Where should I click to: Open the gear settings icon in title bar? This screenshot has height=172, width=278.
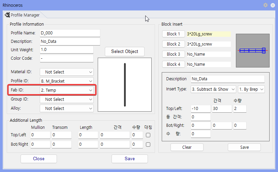[265, 5]
